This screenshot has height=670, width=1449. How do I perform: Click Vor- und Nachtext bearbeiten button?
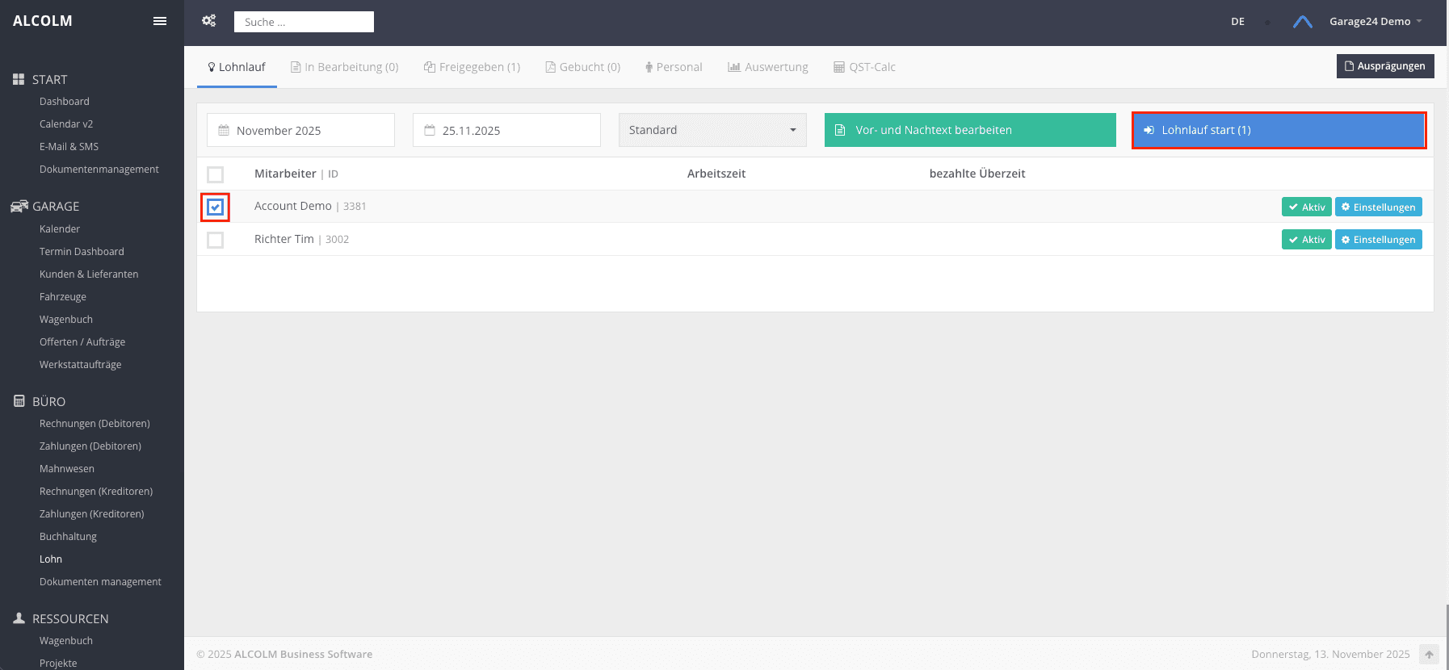970,130
